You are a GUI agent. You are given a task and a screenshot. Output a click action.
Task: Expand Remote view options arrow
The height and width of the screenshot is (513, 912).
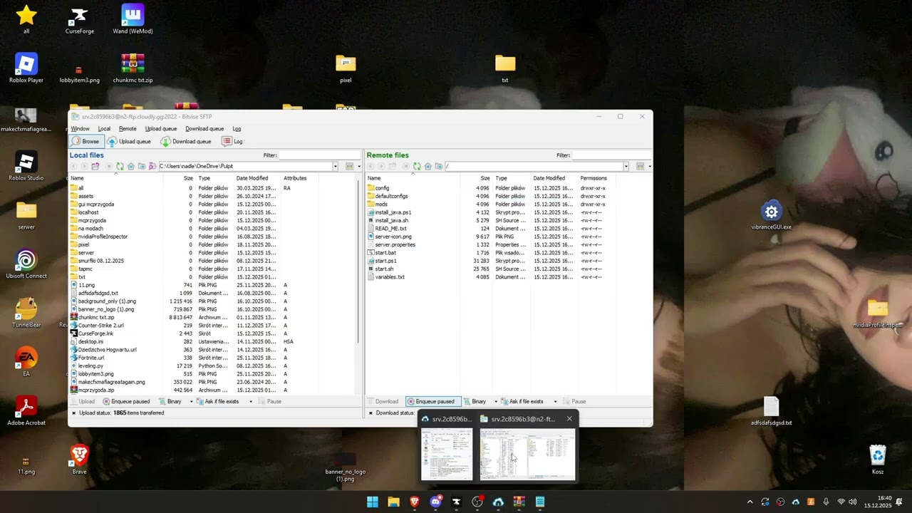pos(649,166)
